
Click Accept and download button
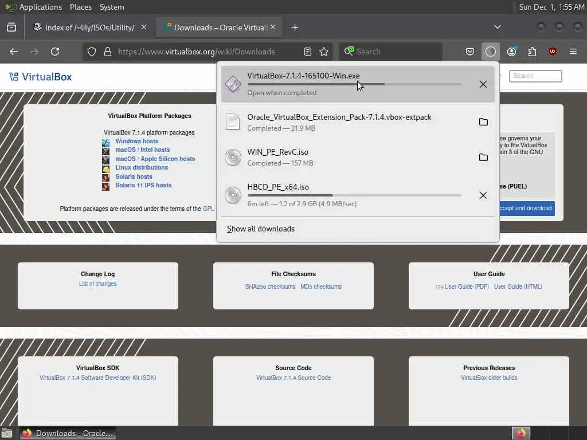point(527,208)
